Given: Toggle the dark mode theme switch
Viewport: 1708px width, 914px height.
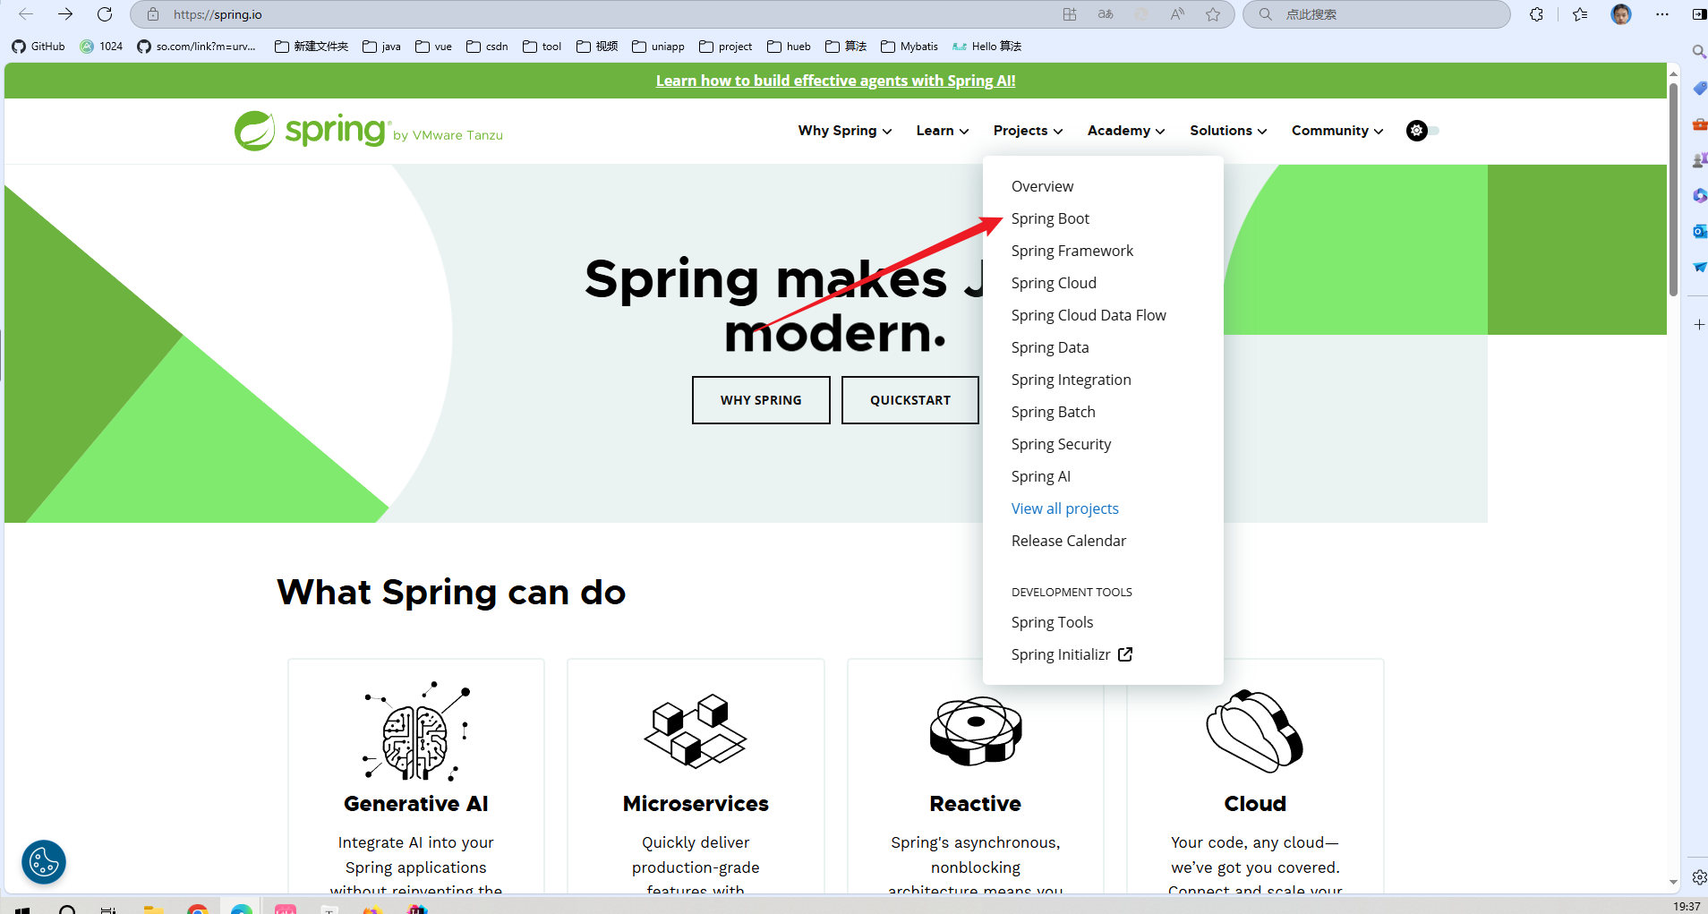Looking at the screenshot, I should click(x=1422, y=131).
